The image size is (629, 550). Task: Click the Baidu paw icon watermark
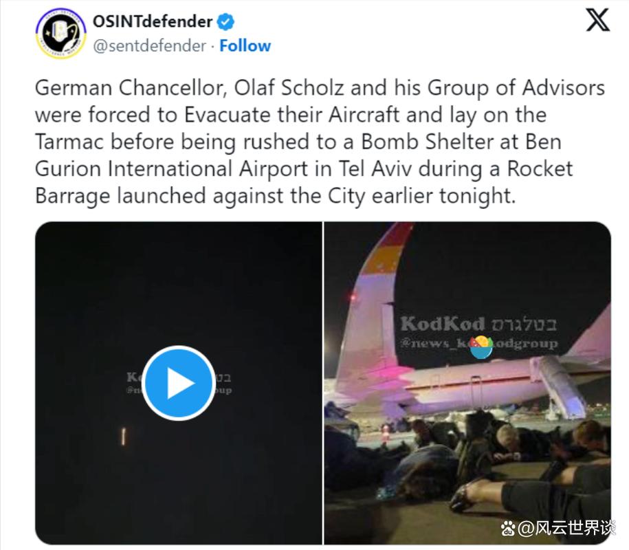coord(508,528)
